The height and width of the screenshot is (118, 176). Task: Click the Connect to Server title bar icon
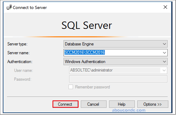click(x=9, y=7)
